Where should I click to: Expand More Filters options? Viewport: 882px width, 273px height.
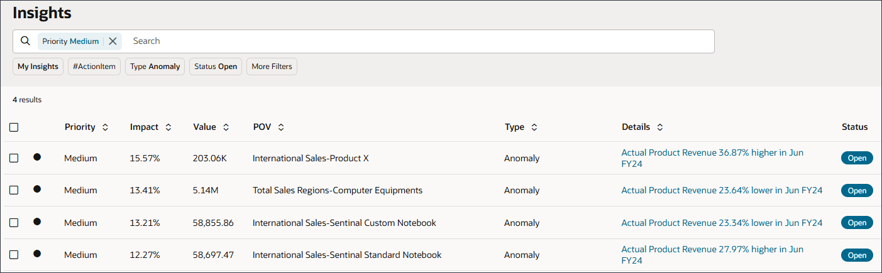click(272, 67)
